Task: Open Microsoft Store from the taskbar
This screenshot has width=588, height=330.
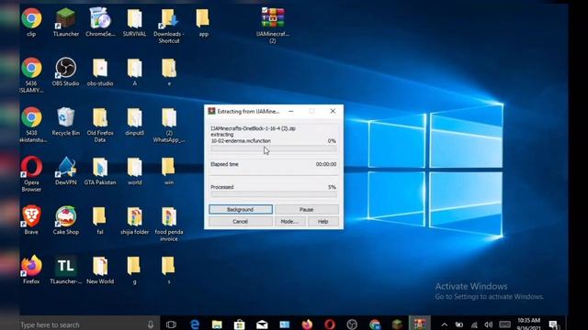Action: 239,324
